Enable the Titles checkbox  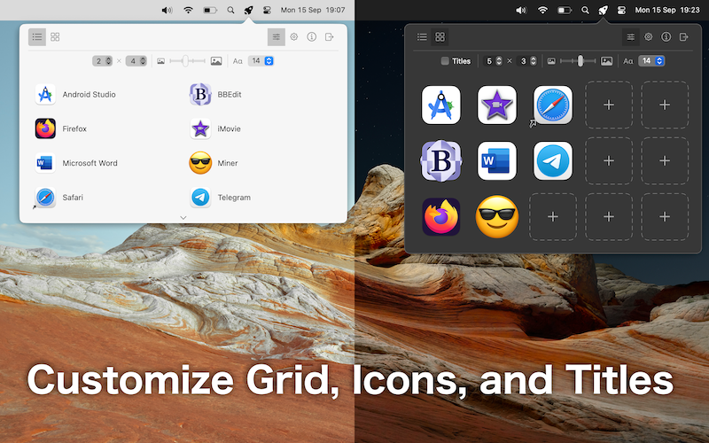click(x=445, y=61)
